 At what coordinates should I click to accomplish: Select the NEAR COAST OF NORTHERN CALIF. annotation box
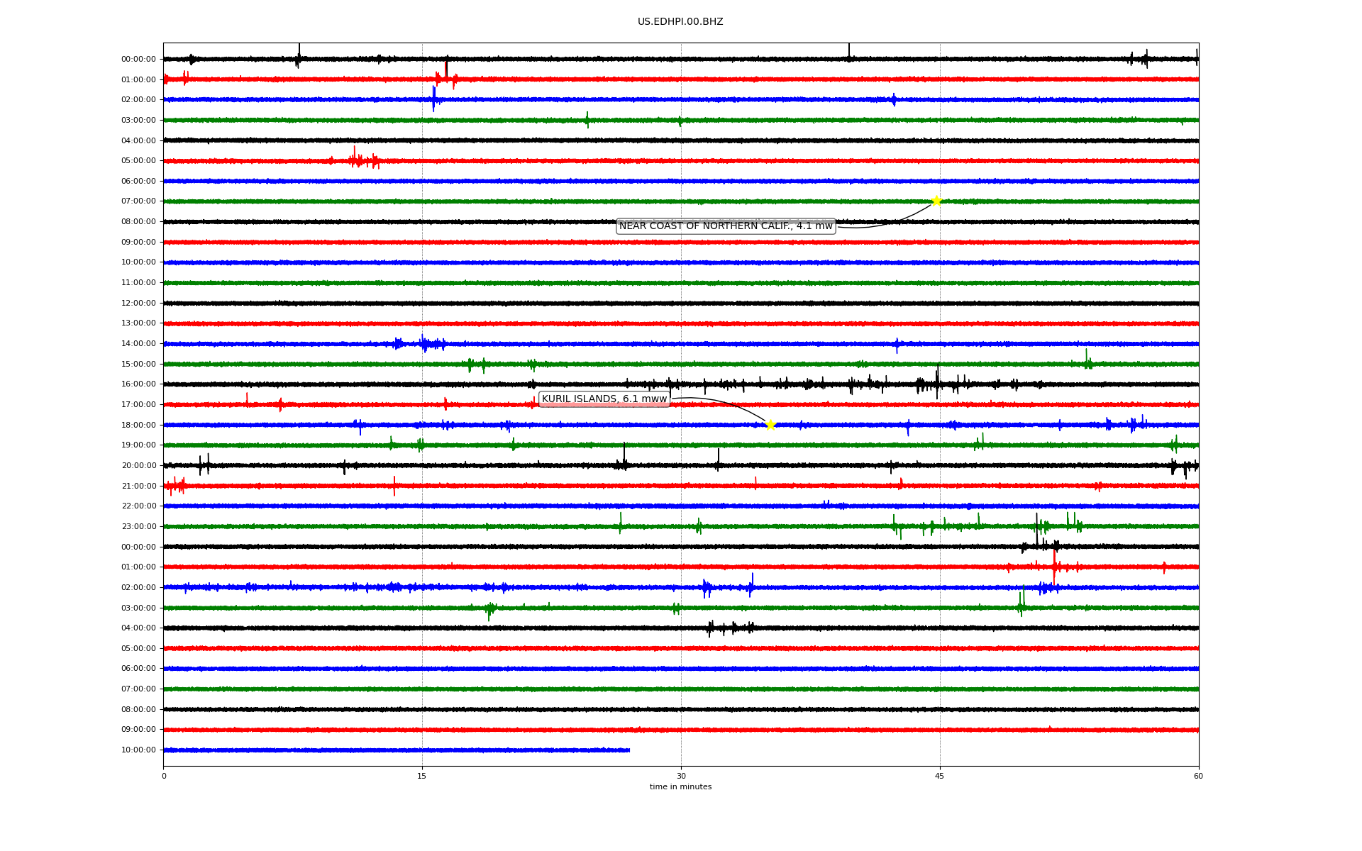point(726,226)
